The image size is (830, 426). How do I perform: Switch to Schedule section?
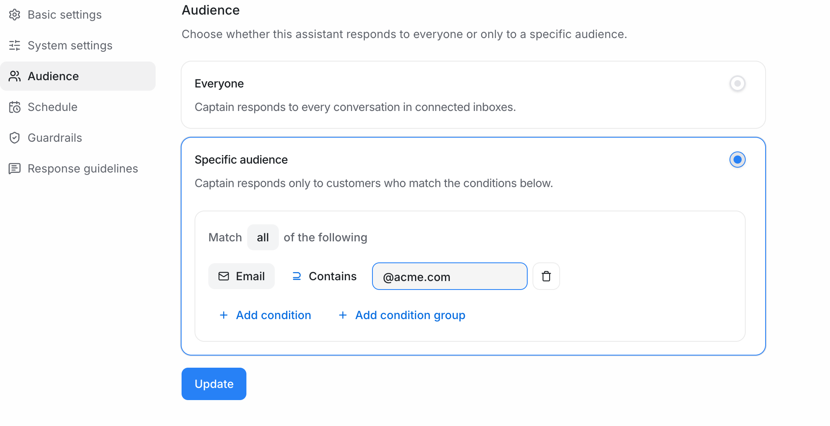[78, 107]
